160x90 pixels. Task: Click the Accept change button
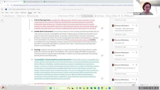click(x=108, y=16)
